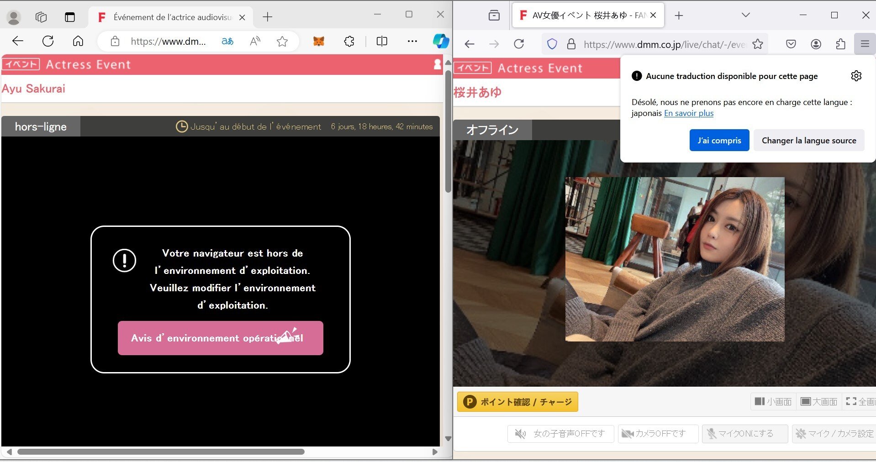The image size is (876, 462).
Task: Click the J'ai compris button
Action: 719,141
